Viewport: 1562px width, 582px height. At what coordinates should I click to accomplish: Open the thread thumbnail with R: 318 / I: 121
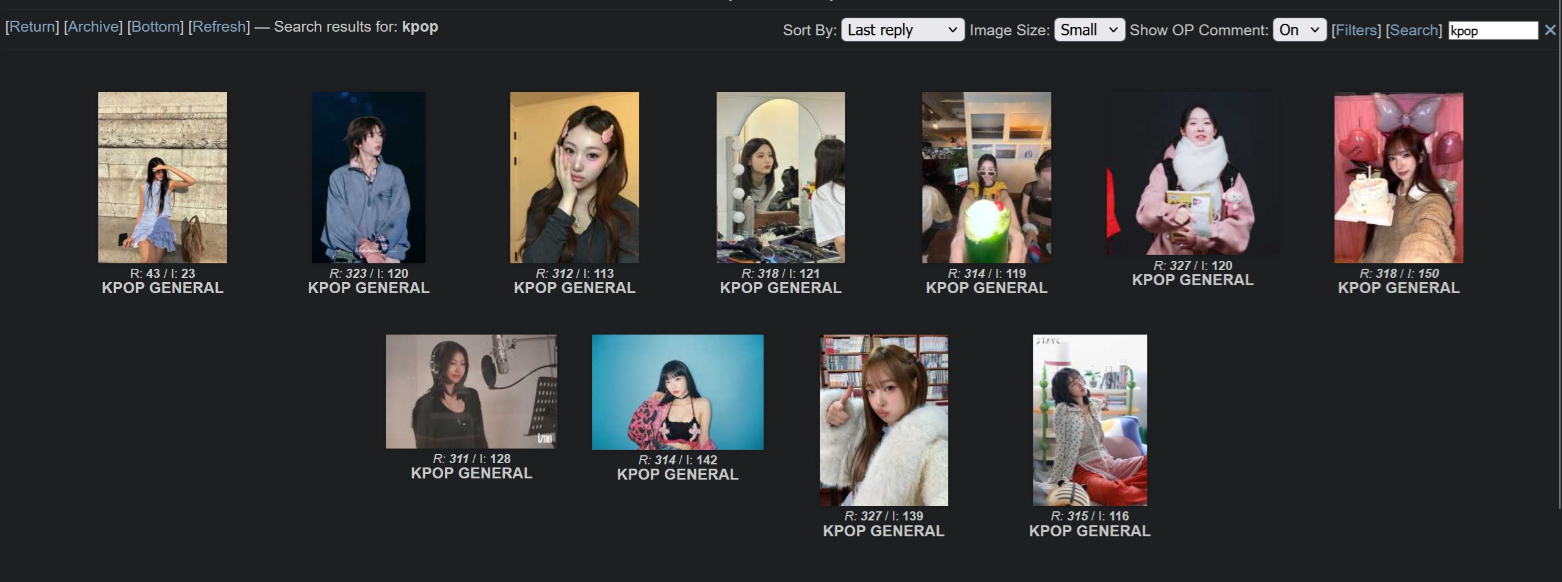tap(781, 177)
